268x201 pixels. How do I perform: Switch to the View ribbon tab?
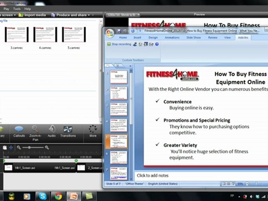pos(227,37)
